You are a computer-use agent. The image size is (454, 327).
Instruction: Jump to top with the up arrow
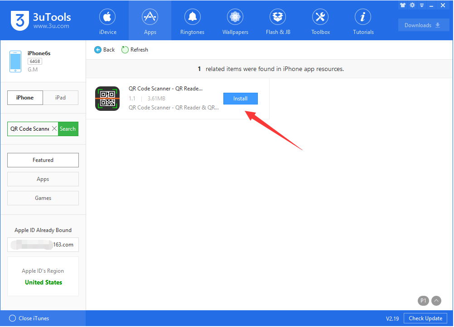(436, 301)
